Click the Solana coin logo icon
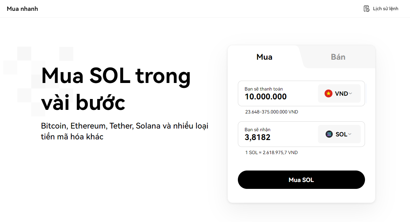Image resolution: width=410 pixels, height=222 pixels. coord(329,134)
